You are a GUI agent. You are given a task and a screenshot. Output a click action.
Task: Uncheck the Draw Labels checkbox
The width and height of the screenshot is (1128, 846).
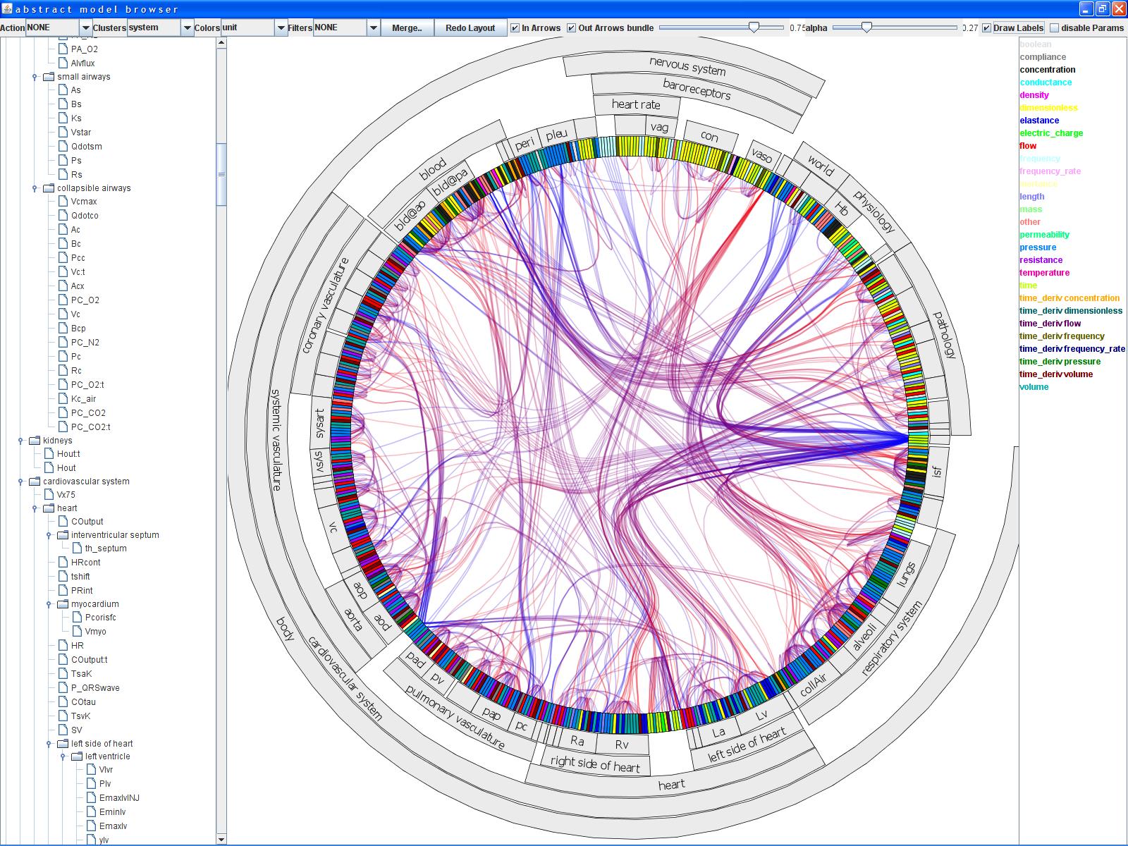[x=986, y=28]
